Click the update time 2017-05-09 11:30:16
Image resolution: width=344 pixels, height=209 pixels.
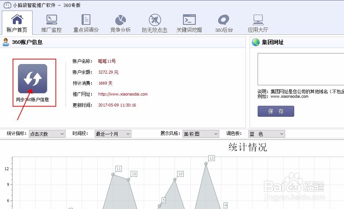pos(117,105)
